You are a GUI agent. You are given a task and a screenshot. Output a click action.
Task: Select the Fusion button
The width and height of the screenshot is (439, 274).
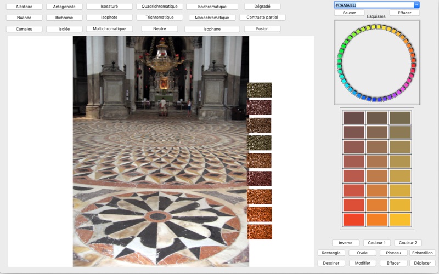tap(262, 28)
